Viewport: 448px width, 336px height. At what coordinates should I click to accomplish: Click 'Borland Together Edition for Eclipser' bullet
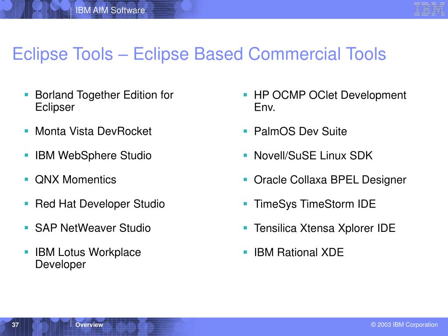[104, 101]
